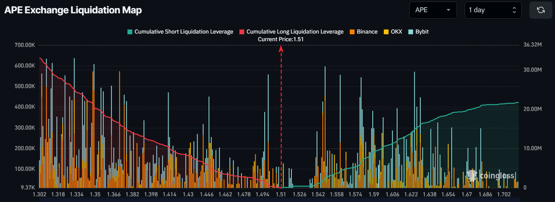Toggle Cumulative Short Liquidation Leverage legend item
The image size is (555, 202).
[x=180, y=32]
